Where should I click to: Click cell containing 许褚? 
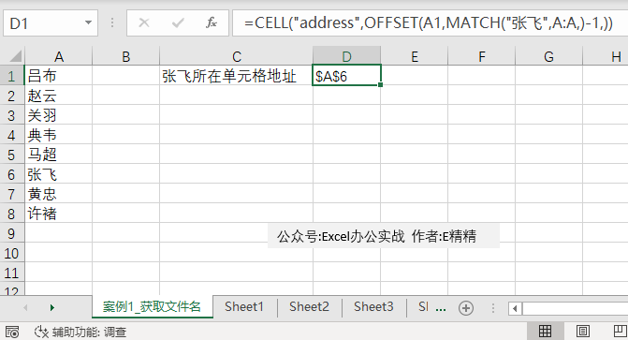58,214
